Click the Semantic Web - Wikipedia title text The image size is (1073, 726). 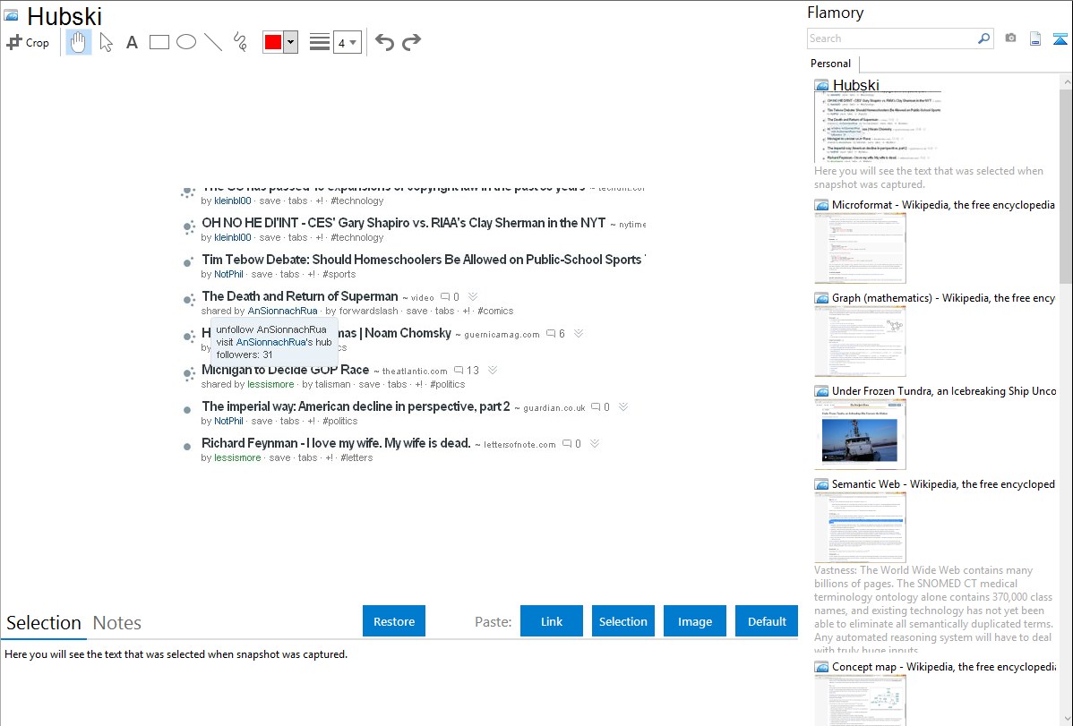pos(943,483)
